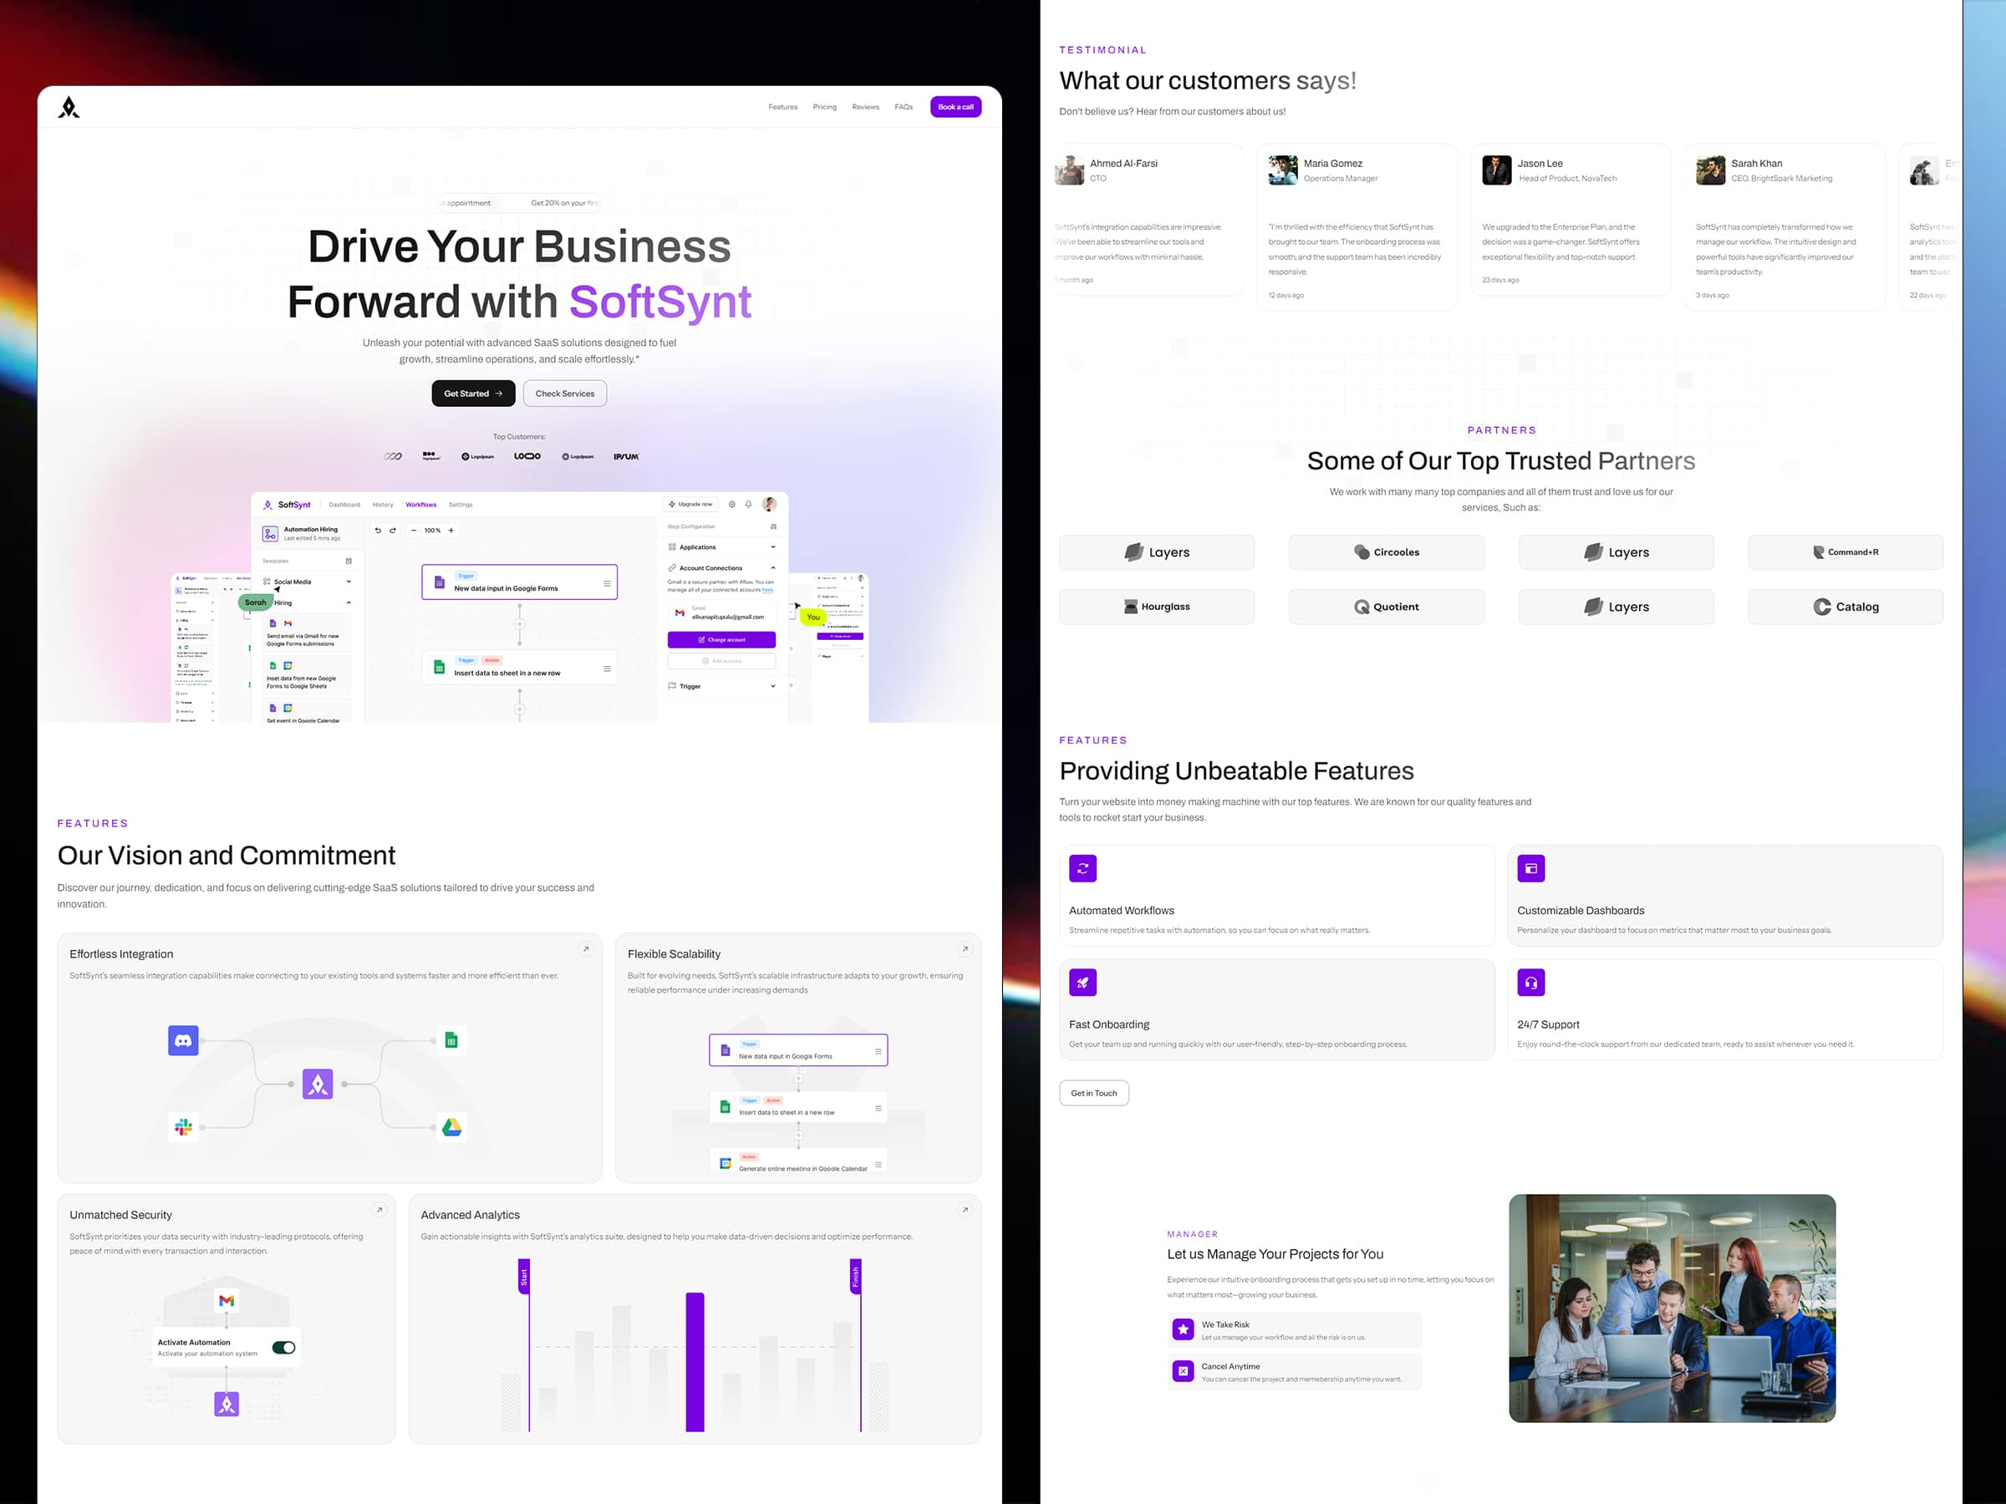Click the redo arrow in the workflow canvas
The width and height of the screenshot is (2006, 1504).
coord(393,531)
